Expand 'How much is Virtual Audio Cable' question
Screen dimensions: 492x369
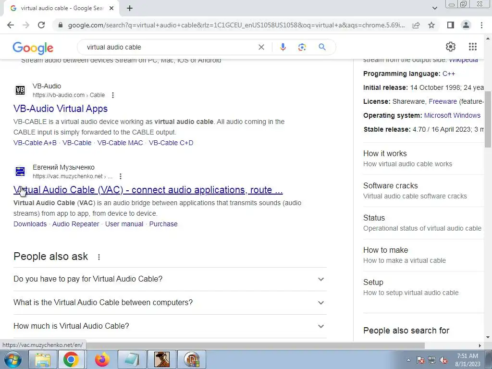click(x=170, y=326)
